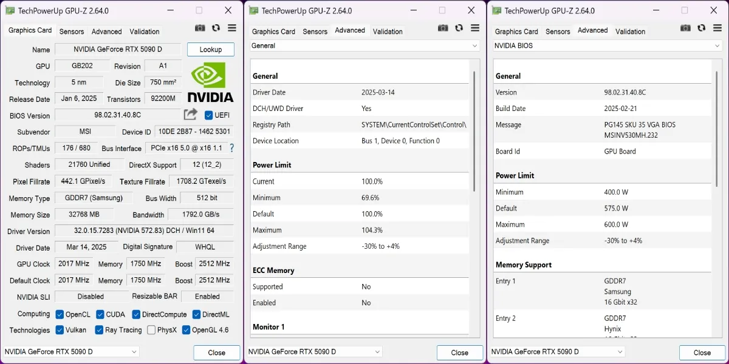Click the BIOS save/share arrow icon
The width and height of the screenshot is (729, 364).
(191, 114)
